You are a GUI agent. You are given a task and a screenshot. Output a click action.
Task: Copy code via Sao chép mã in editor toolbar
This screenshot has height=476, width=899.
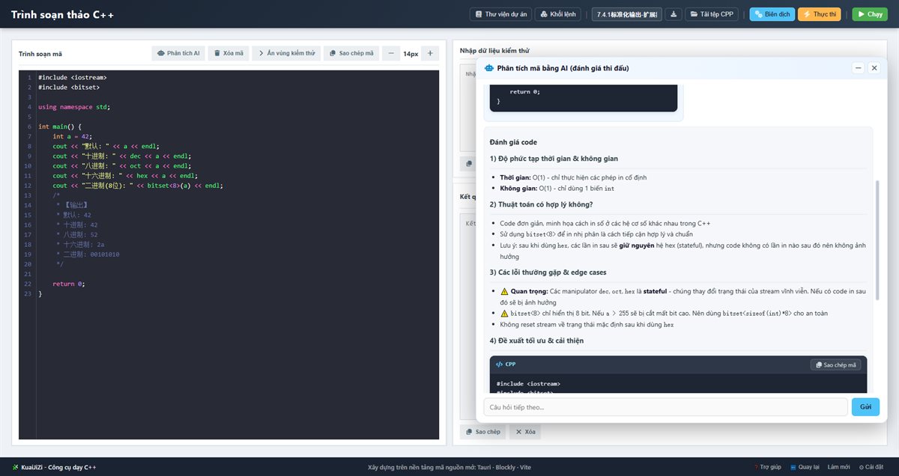tap(351, 53)
